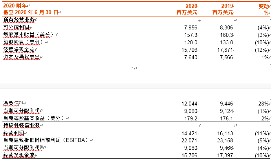Select the 22,071 EBITDA value
271x160 pixels.
click(x=189, y=140)
